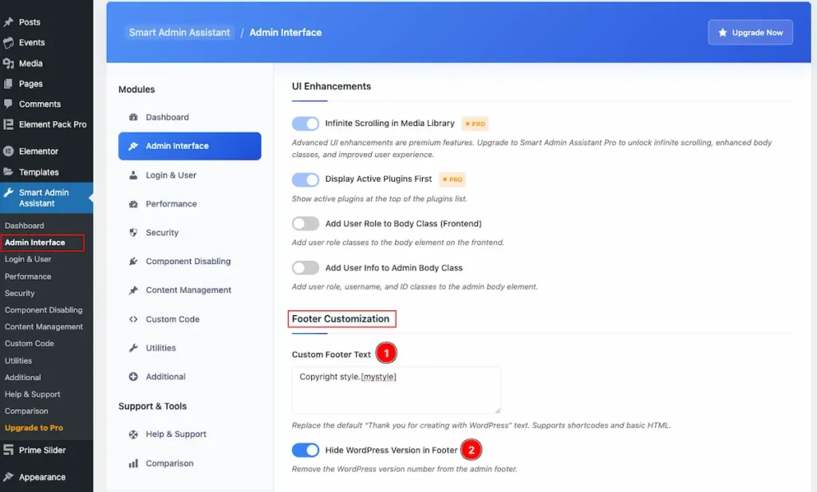Viewport: 817px width, 492px height.
Task: Click the star icon on Upgrade Now
Action: point(723,32)
